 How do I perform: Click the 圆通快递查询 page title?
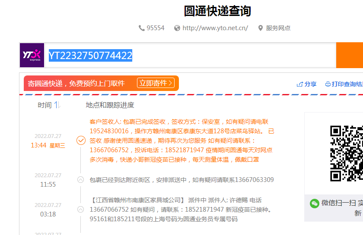tap(217, 11)
